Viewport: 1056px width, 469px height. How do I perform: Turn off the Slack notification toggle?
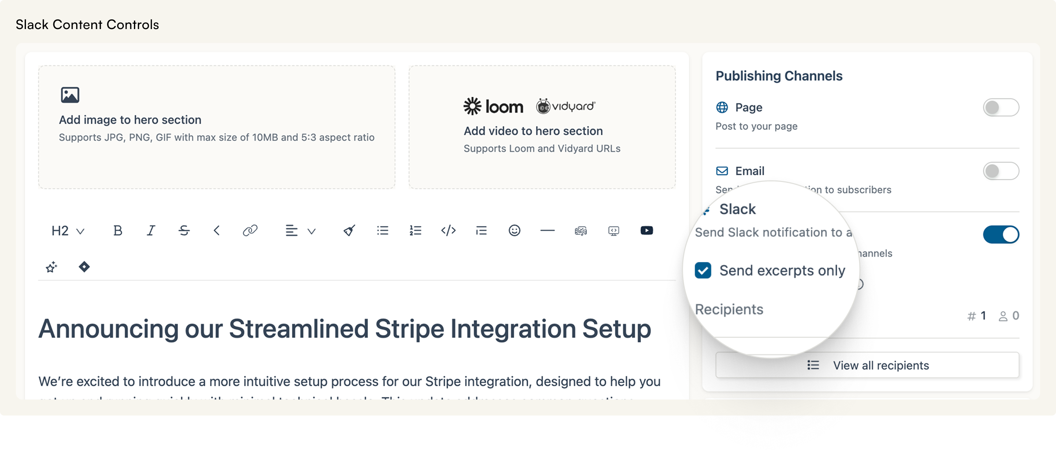pyautogui.click(x=1000, y=234)
